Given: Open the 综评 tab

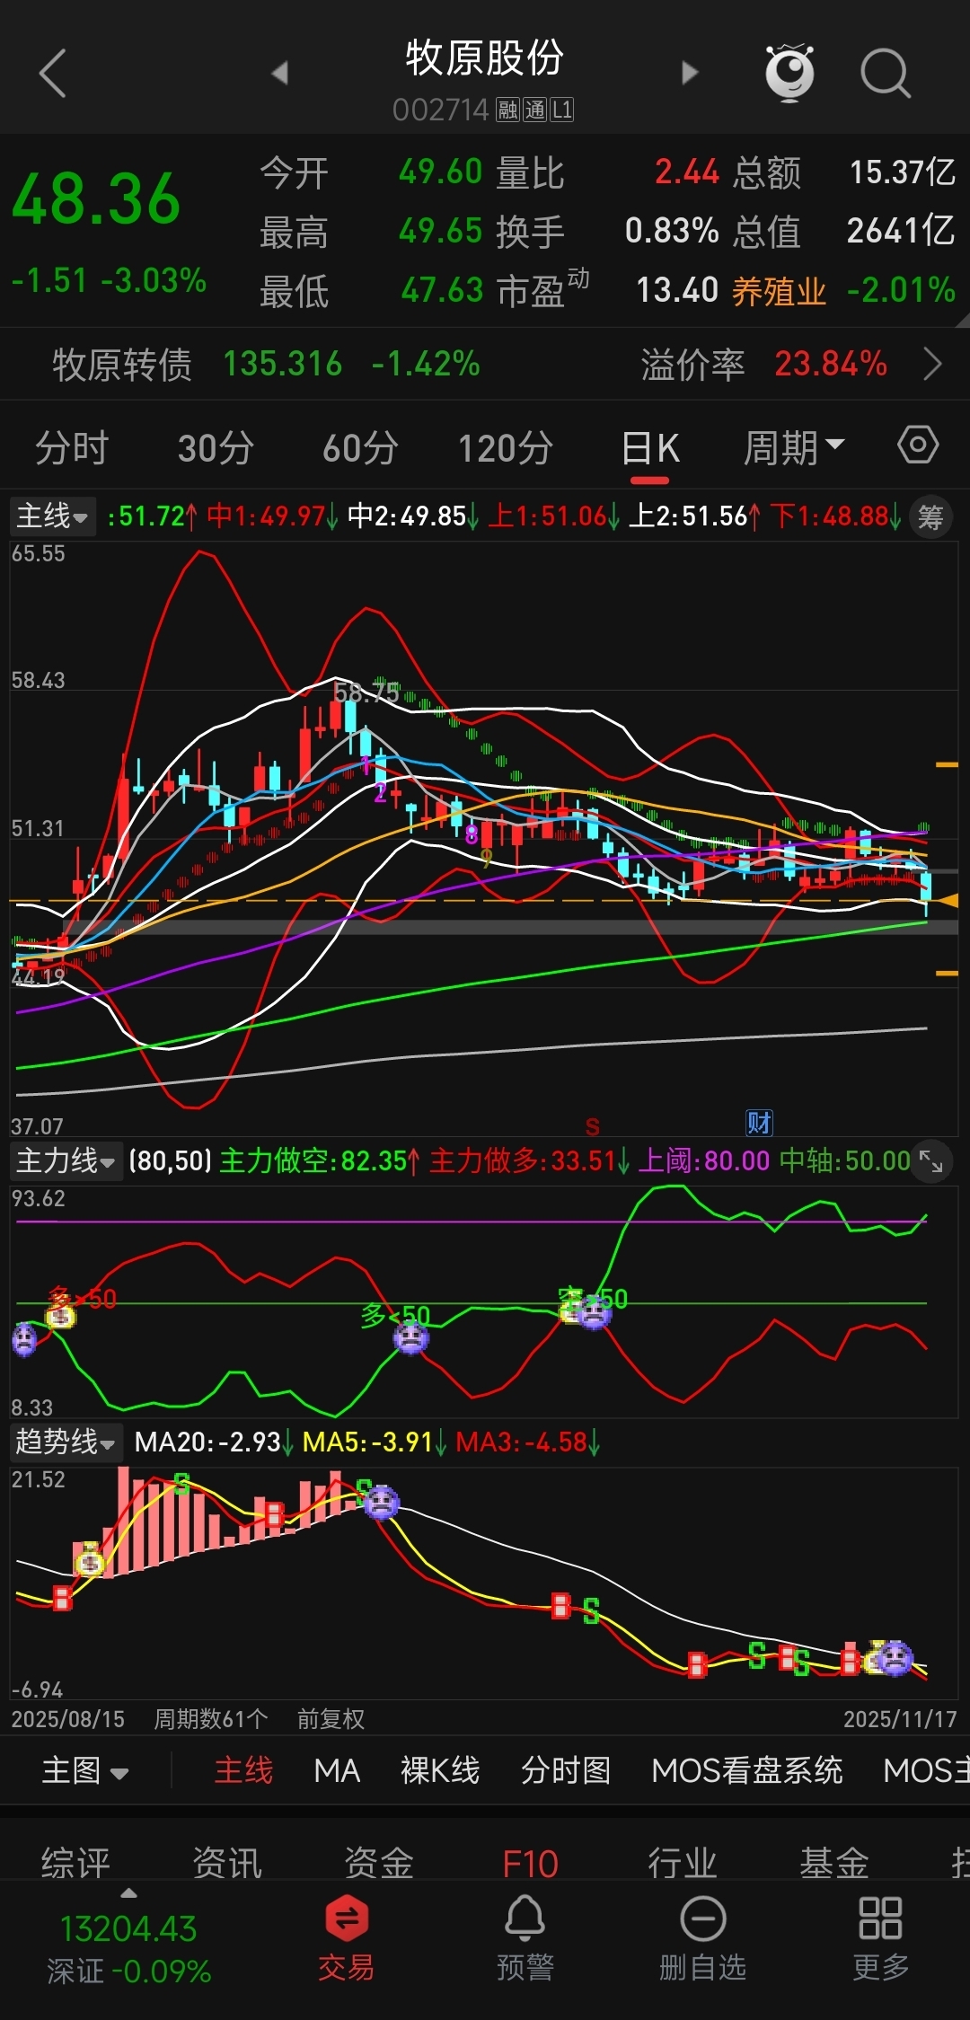Looking at the screenshot, I should (x=75, y=1863).
